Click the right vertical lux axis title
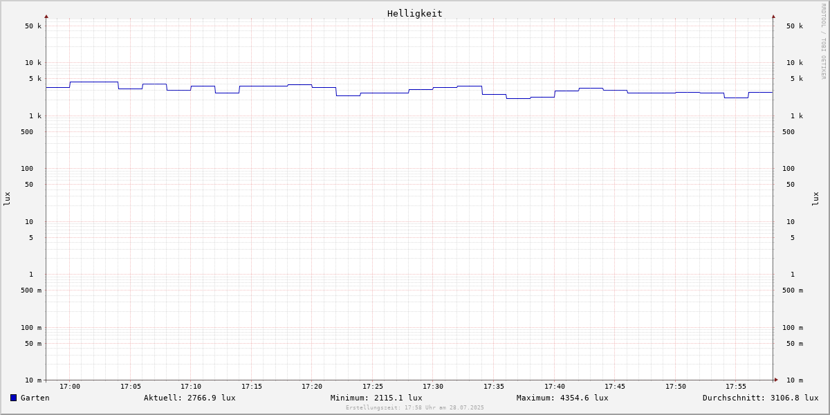The height and width of the screenshot is (415, 830). tap(815, 199)
